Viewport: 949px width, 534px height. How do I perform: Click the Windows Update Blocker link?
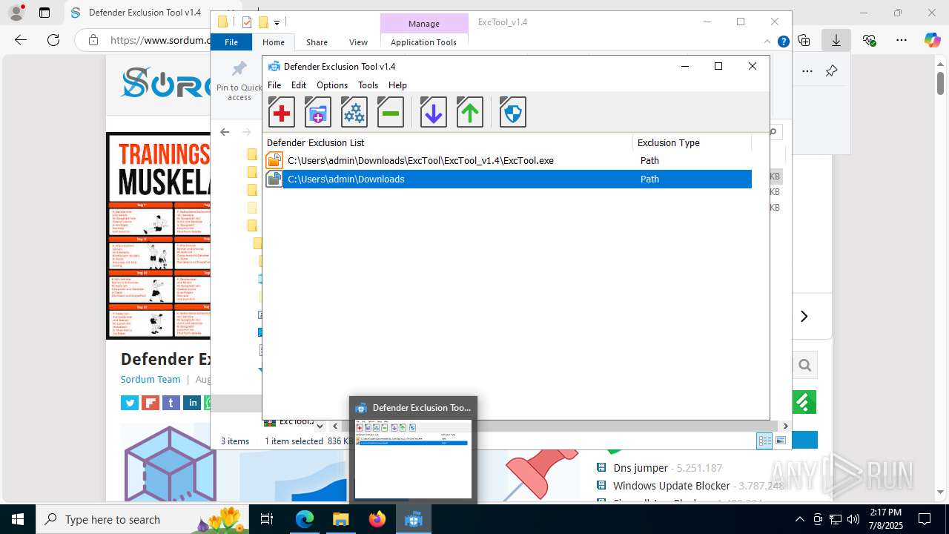pos(672,486)
